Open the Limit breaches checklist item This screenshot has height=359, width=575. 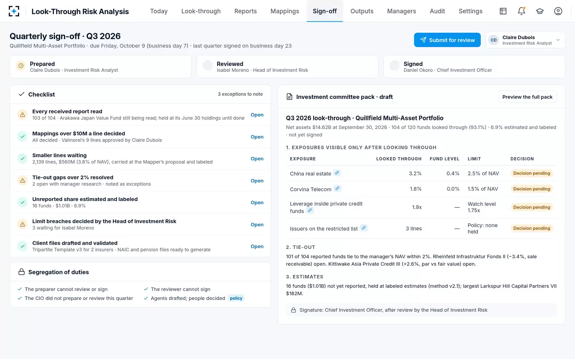coord(257,225)
